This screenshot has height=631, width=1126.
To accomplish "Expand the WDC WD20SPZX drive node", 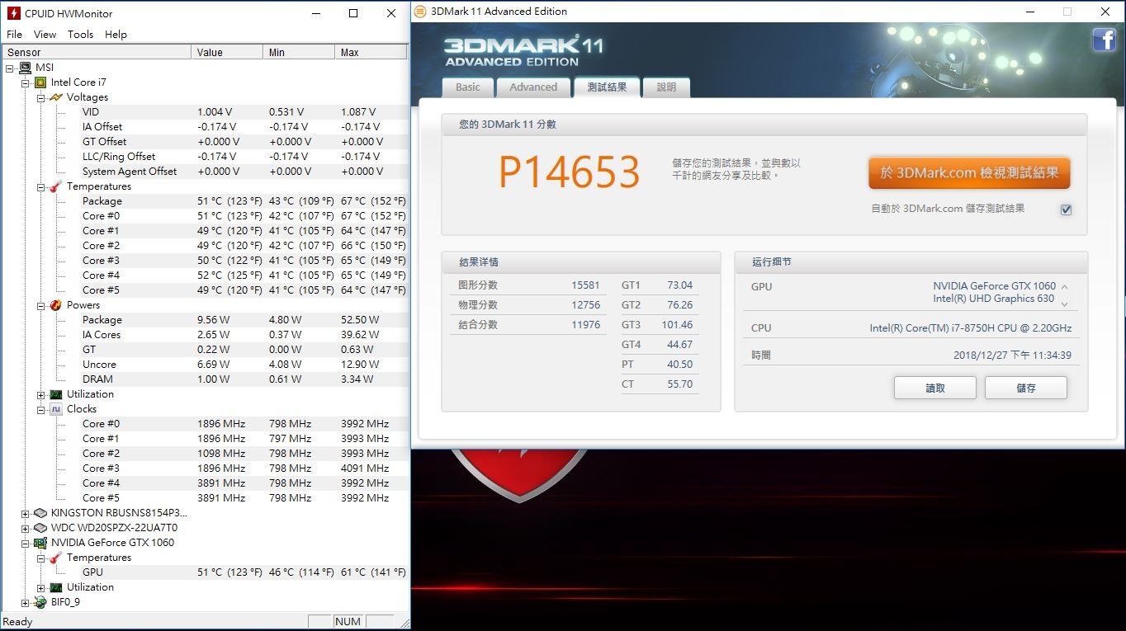I will (x=25, y=528).
